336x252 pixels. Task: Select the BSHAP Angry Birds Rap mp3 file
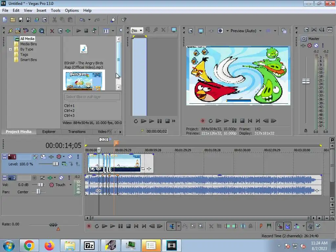pyautogui.click(x=84, y=56)
